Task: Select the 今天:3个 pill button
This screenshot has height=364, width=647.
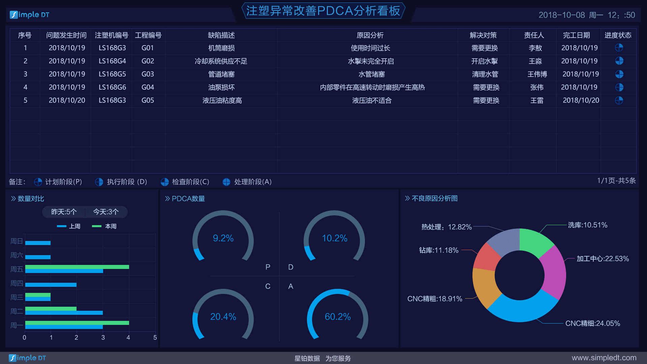Action: tap(106, 212)
